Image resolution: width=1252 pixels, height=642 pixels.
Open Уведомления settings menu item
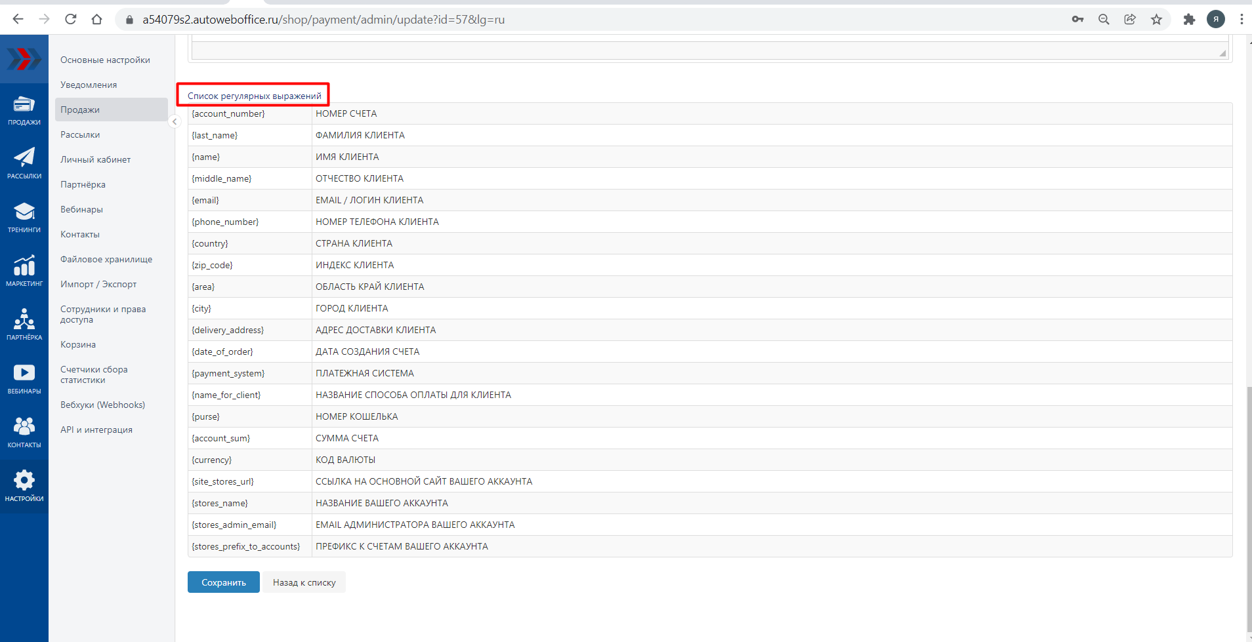89,85
